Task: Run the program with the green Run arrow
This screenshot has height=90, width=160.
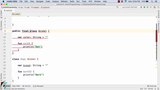Action: point(141,7)
